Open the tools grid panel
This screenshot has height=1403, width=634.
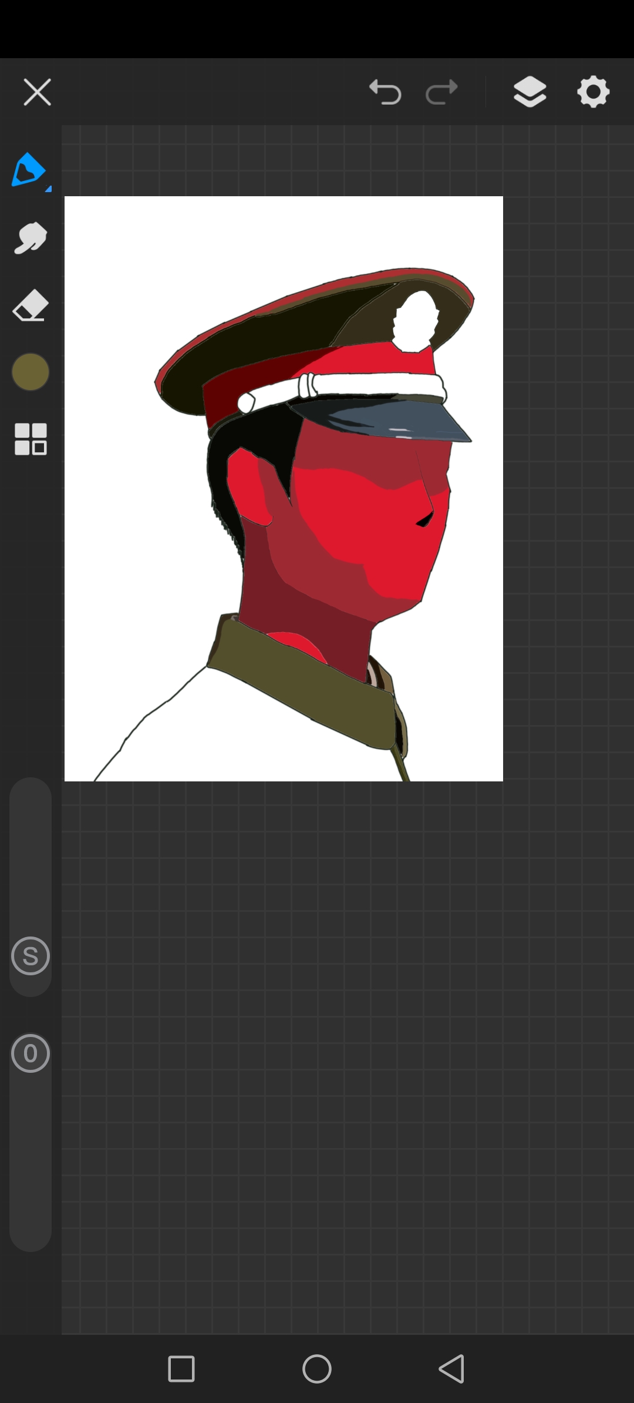point(31,439)
